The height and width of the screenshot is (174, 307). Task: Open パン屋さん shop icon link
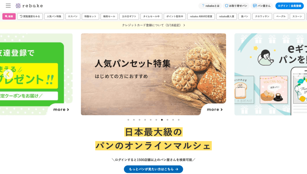(x=262, y=6)
